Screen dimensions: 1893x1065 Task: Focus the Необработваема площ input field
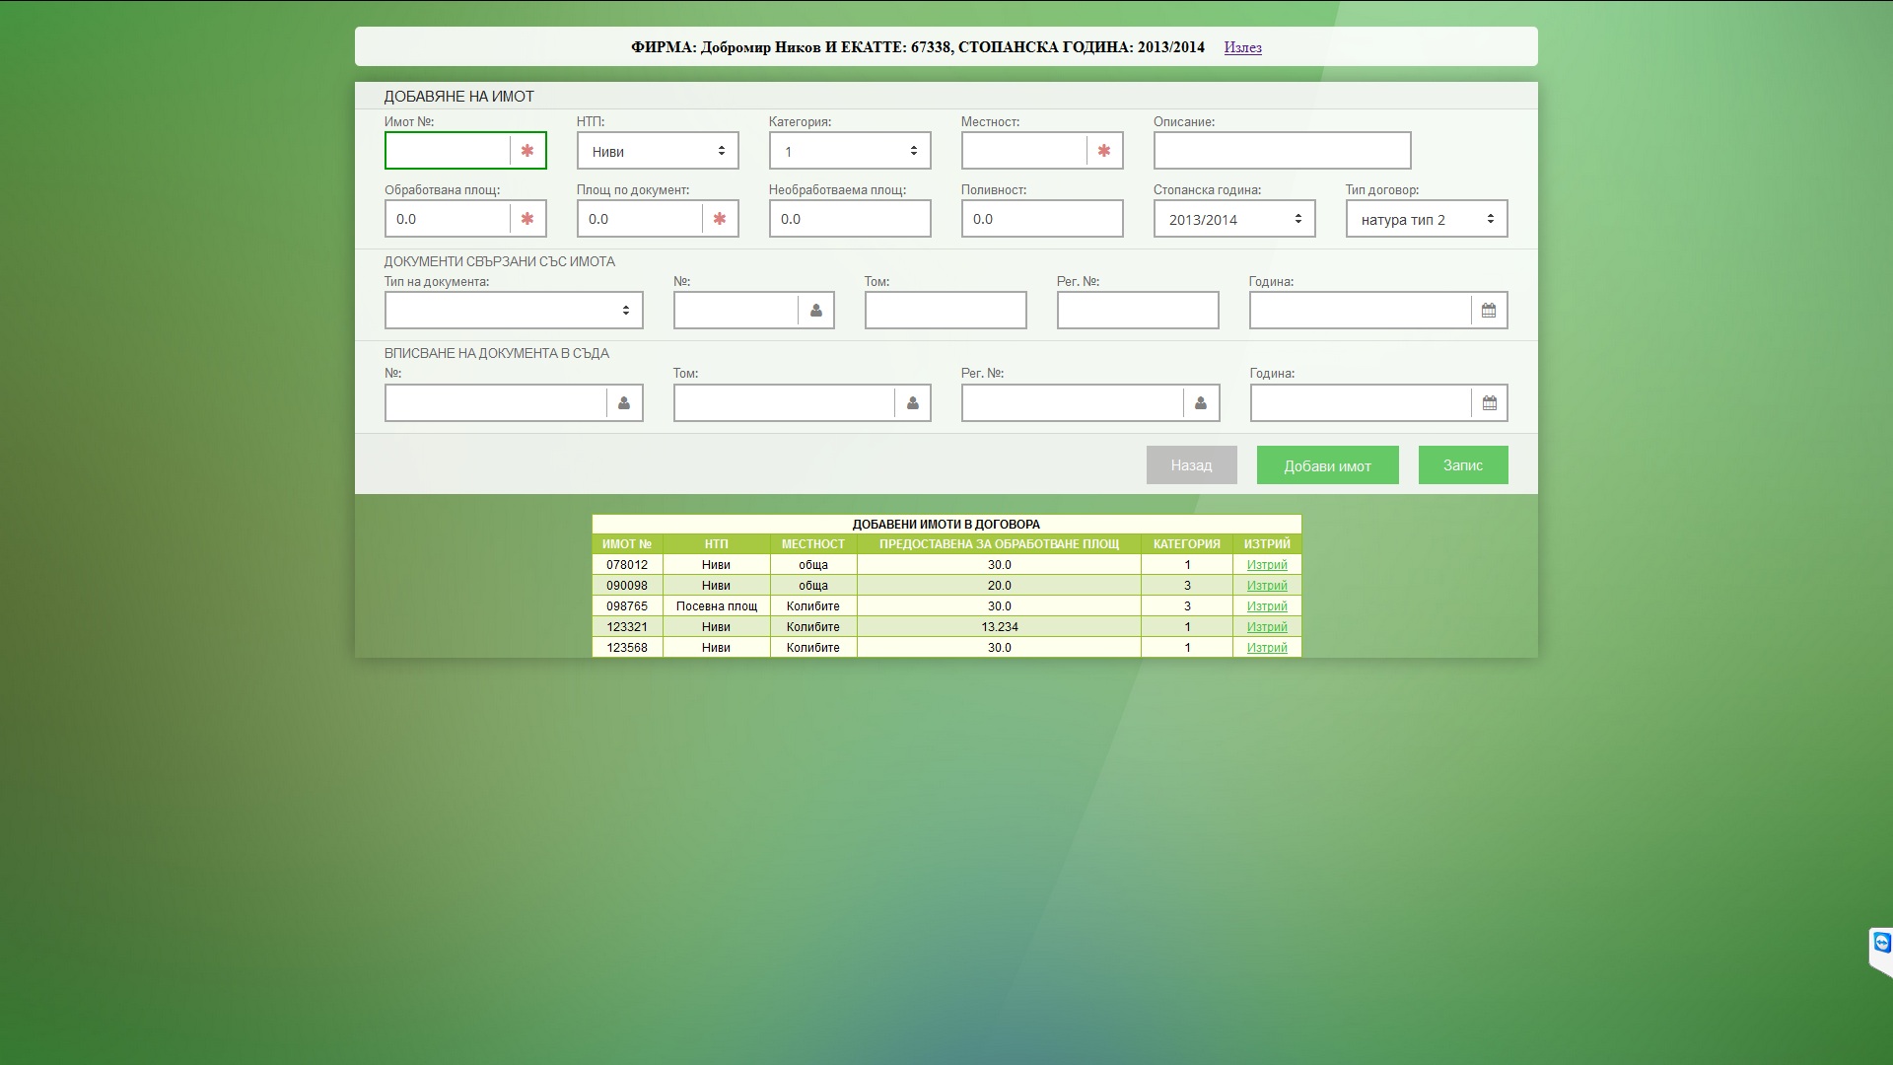pyautogui.click(x=850, y=219)
